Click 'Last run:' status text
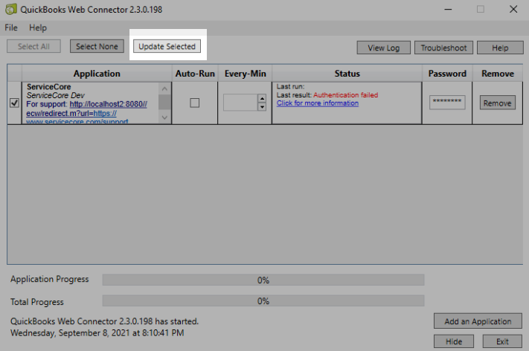The height and width of the screenshot is (351, 529). tap(290, 86)
